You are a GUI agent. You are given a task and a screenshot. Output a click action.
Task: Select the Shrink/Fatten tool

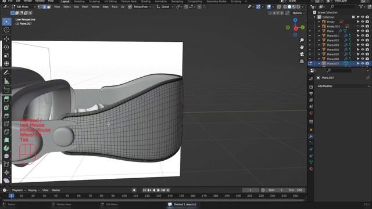pyautogui.click(x=6, y=172)
